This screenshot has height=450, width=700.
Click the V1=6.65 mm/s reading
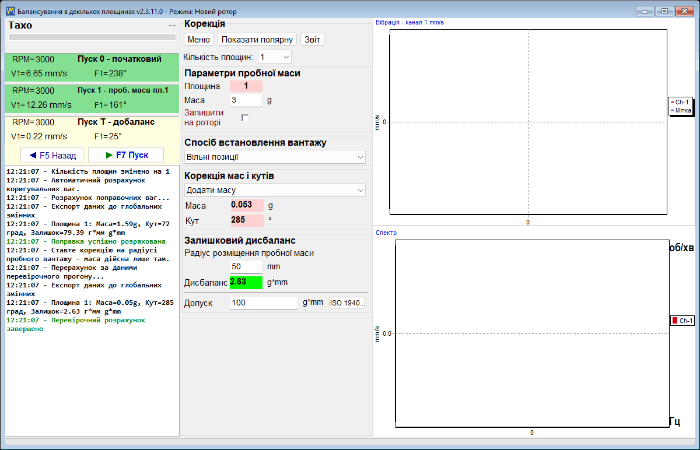pos(39,73)
